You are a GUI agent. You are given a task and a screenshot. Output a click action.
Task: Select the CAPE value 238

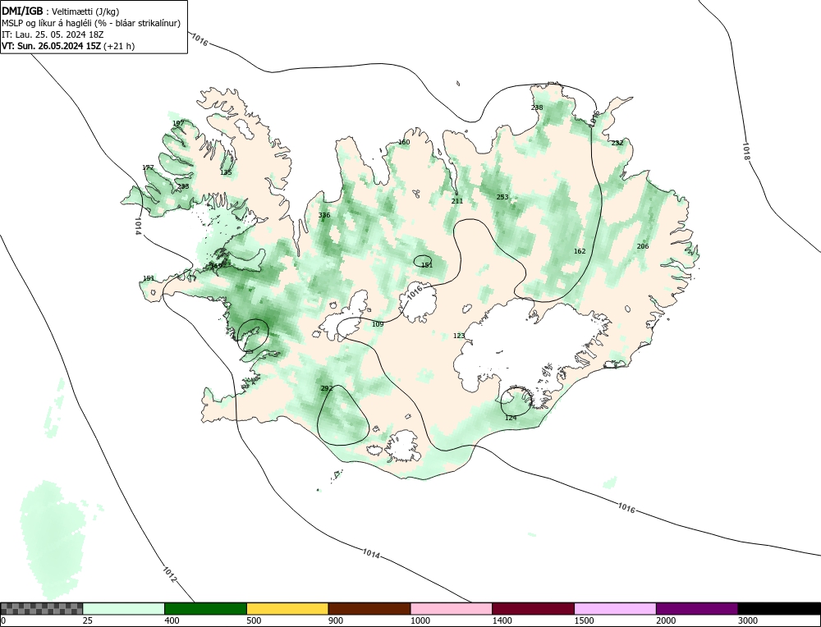tap(537, 108)
